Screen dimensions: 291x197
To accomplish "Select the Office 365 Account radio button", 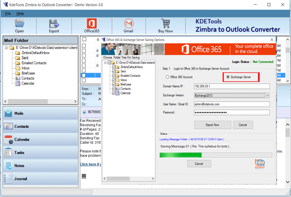I will coord(167,77).
